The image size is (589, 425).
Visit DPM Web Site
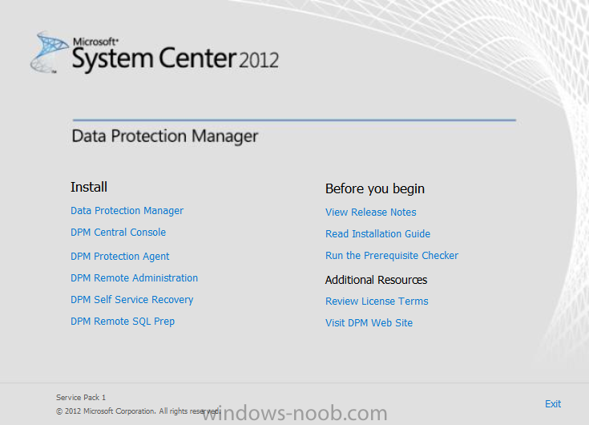tap(369, 323)
